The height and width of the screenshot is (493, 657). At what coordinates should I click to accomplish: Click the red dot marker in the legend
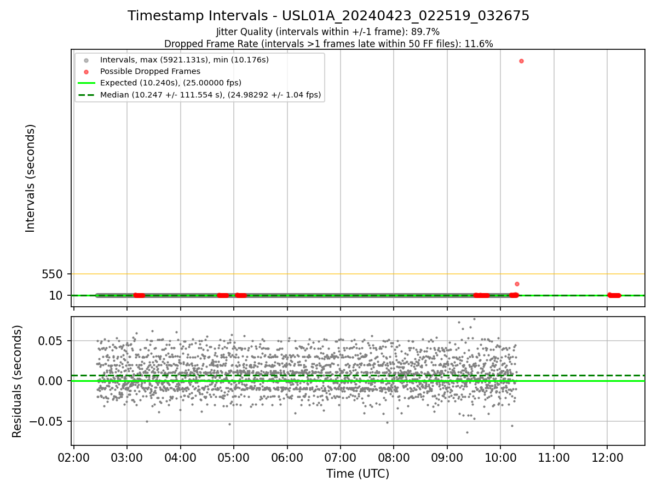(86, 71)
